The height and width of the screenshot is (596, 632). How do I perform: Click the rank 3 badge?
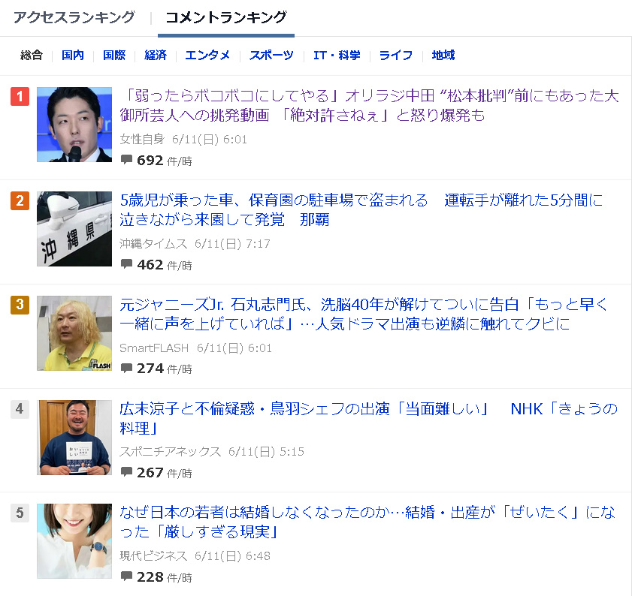point(20,305)
